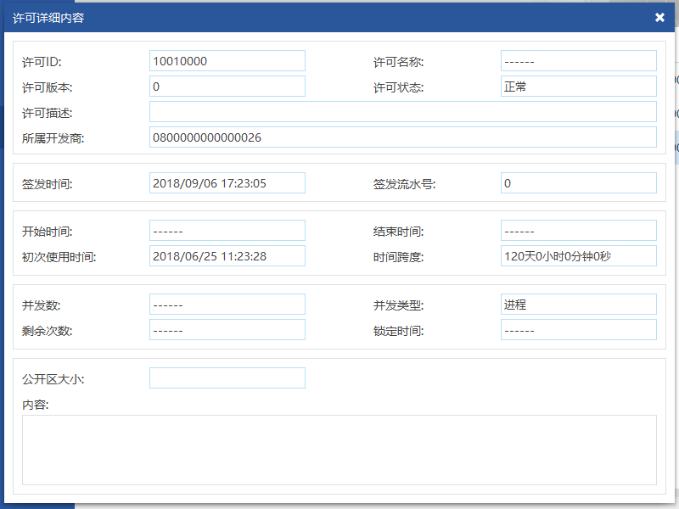Click the 并发类型 field showing 进程
The image size is (679, 509).
(x=578, y=305)
